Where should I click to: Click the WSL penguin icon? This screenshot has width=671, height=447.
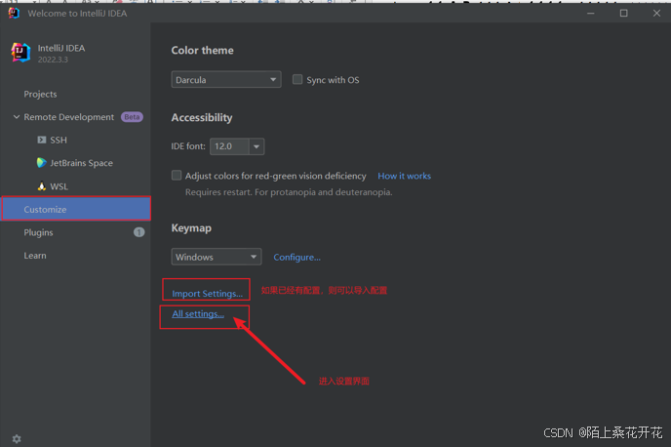point(42,186)
